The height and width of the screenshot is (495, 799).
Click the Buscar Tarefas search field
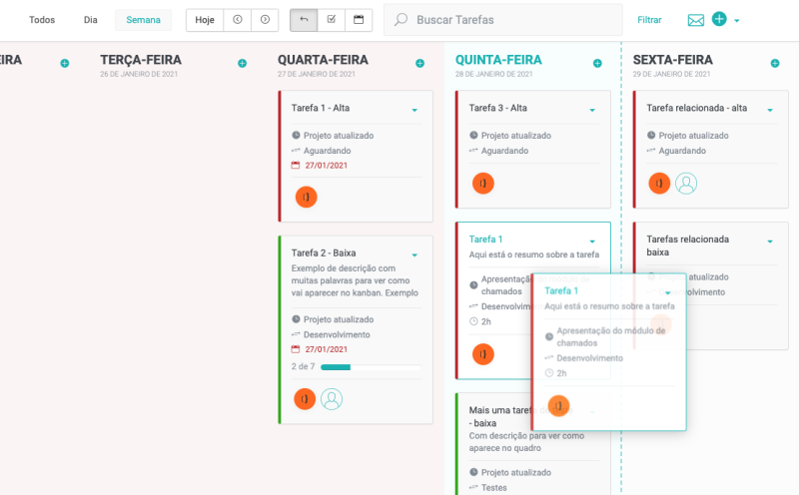point(509,20)
